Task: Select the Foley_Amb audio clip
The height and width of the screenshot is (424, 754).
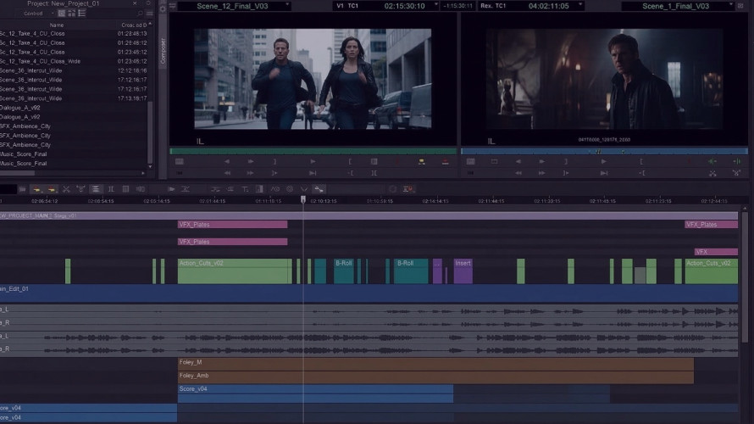Action: (x=435, y=377)
